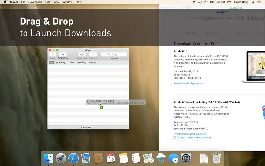Select Interface Builder tab on the webpage

click(x=236, y=33)
